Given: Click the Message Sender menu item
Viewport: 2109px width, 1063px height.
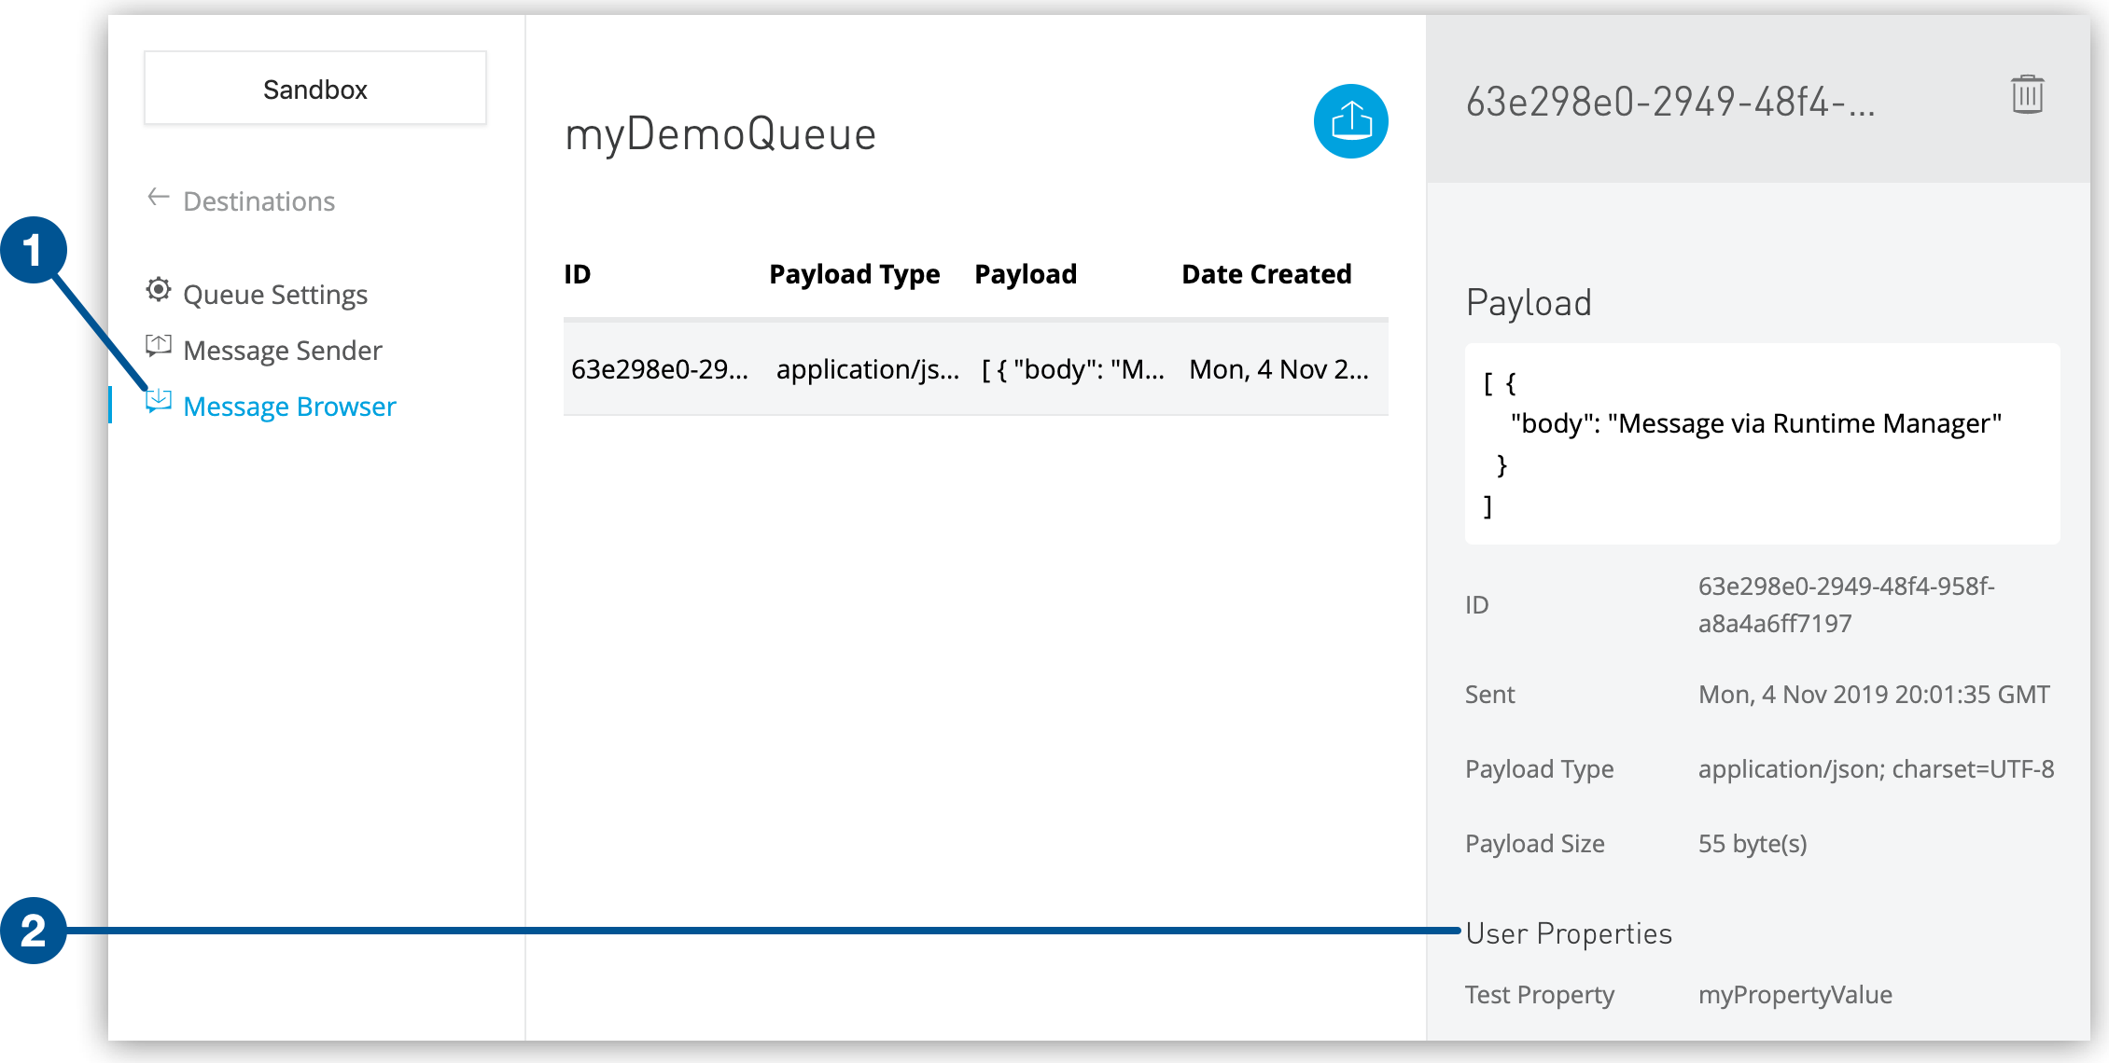Looking at the screenshot, I should (x=281, y=349).
